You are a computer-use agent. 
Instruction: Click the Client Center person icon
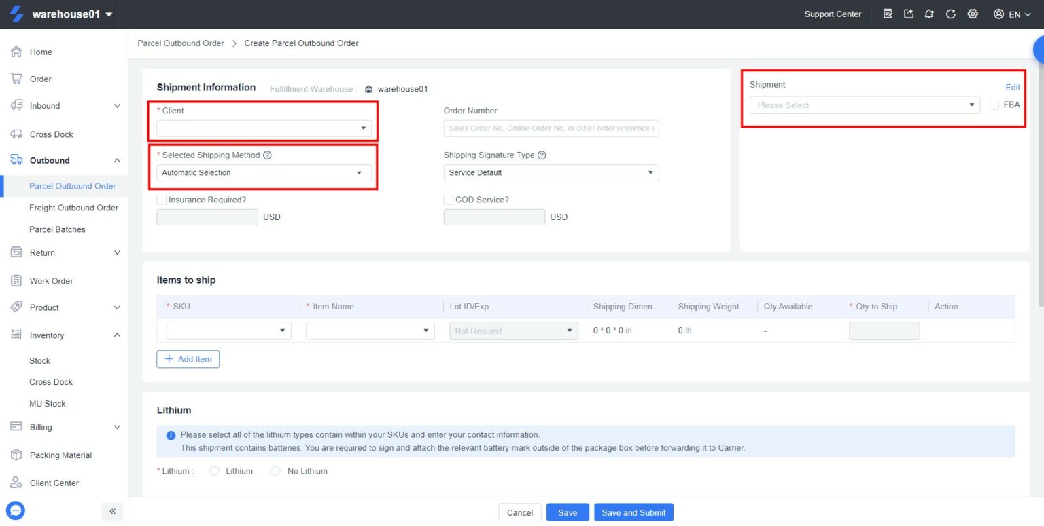17,483
